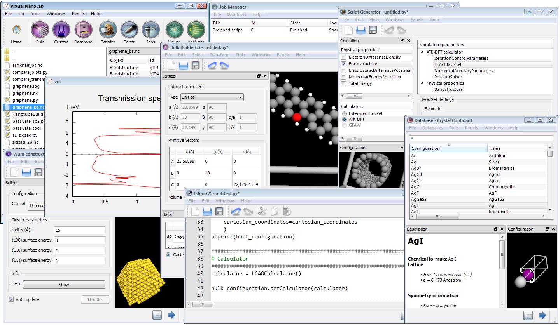Click radius input field with 15
Screen dimensions: 560x325
(80, 230)
